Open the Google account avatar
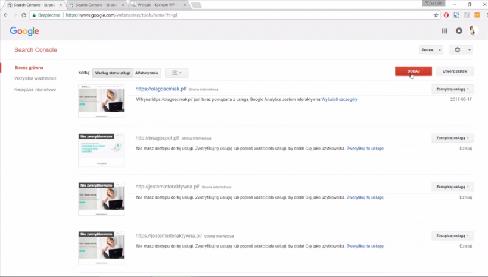 click(473, 31)
